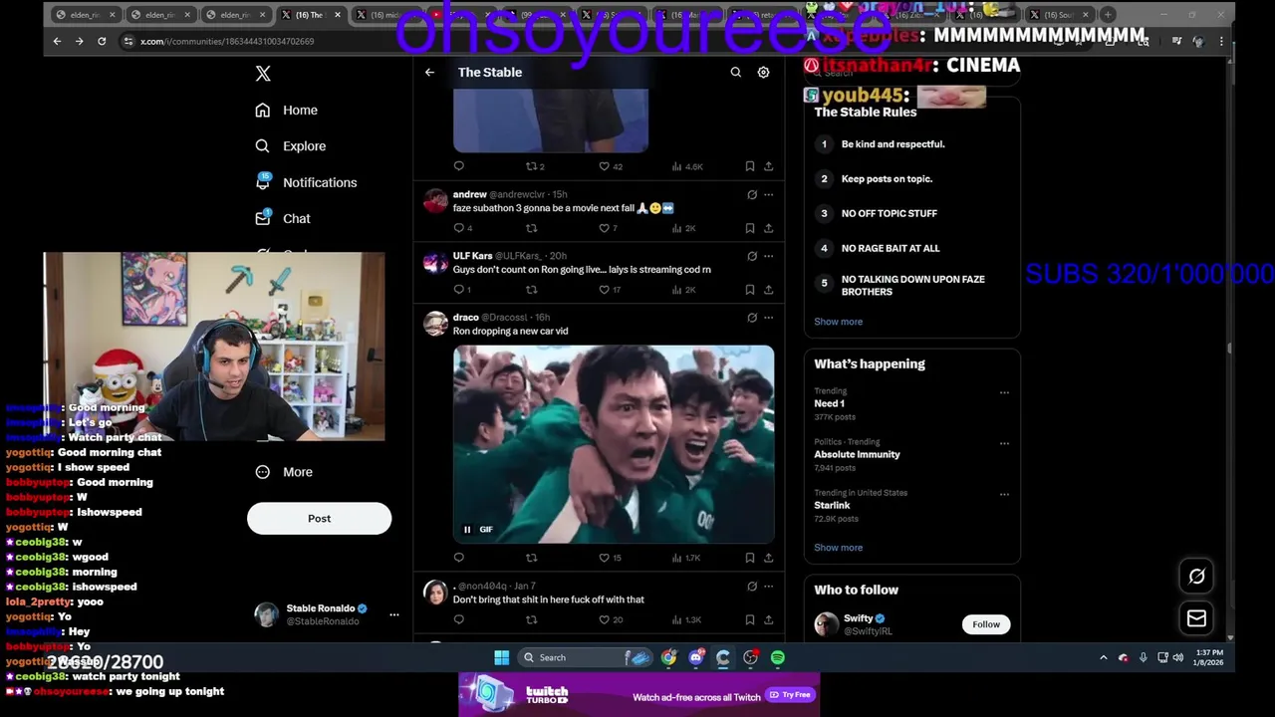Open Discord from the taskbar
Screen dimensions: 1275x717
point(696,657)
